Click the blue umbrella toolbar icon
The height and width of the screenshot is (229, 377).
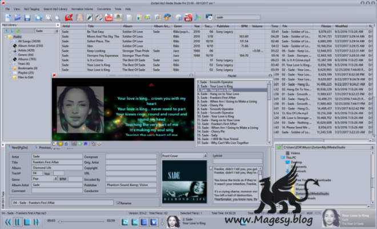pos(167,17)
